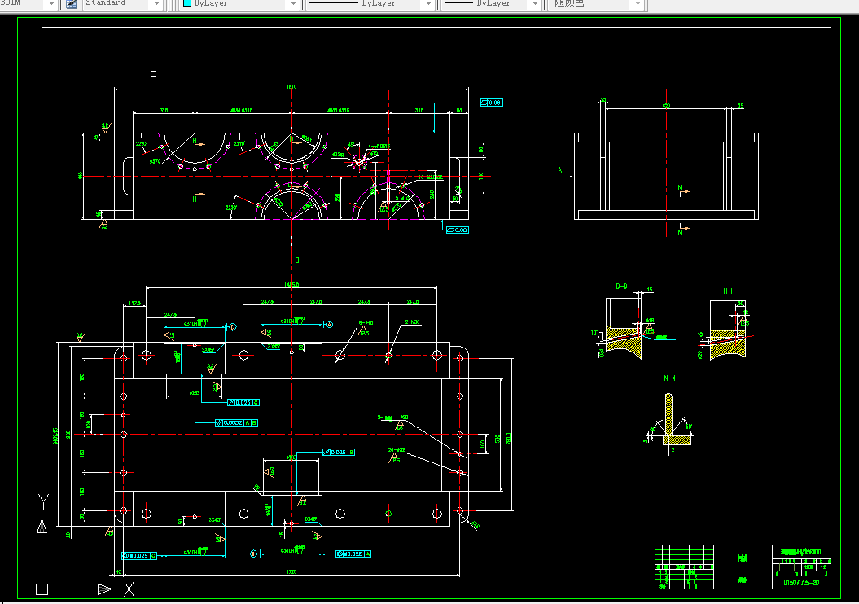Open the 随颜色 plot style dropdown

[x=638, y=4]
